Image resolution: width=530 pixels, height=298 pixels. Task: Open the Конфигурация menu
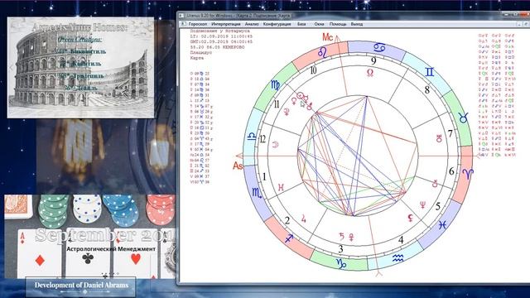click(x=277, y=24)
